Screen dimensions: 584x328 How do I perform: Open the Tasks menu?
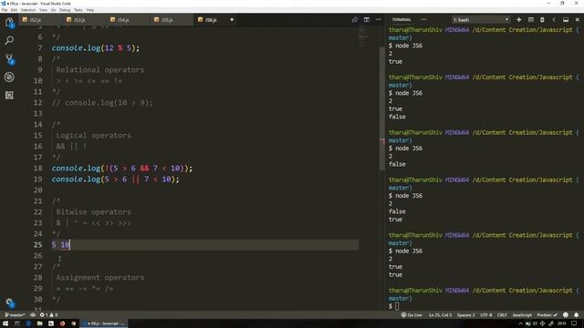(78, 10)
